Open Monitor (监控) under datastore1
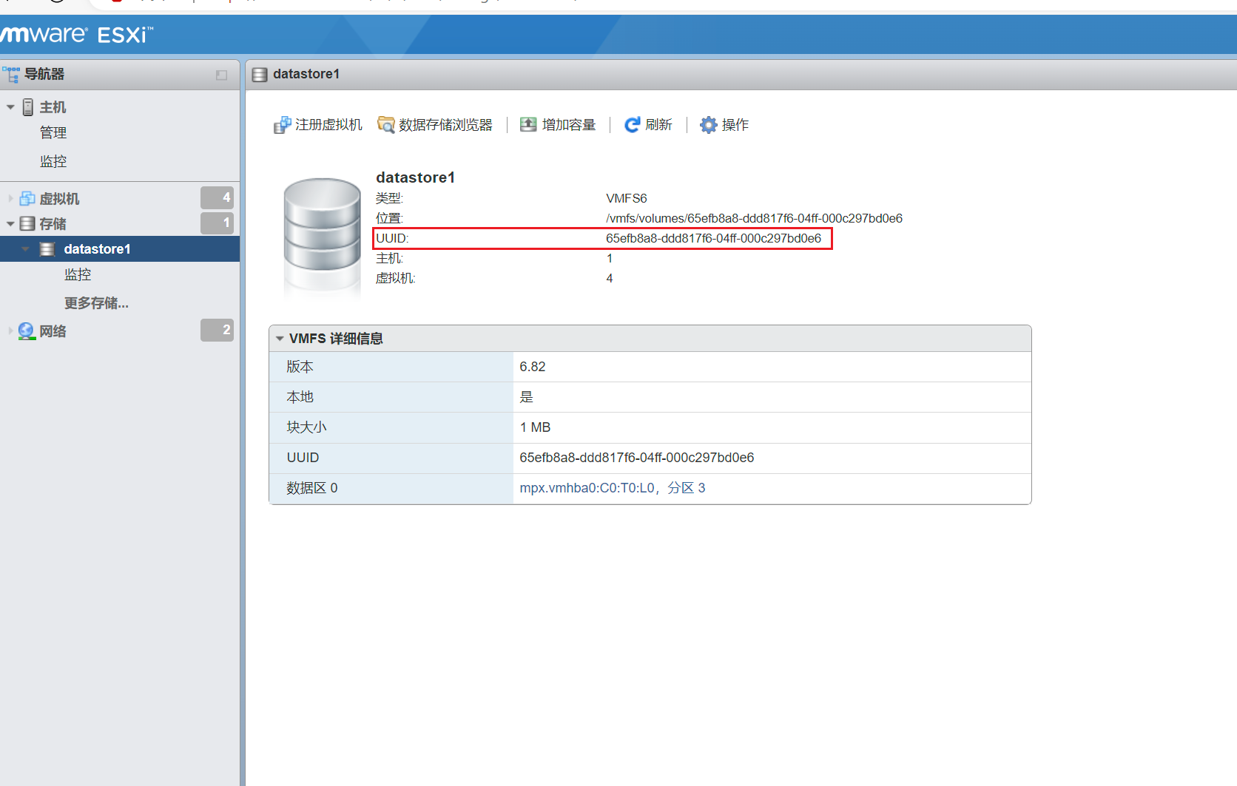Screen dimensions: 1237x786 78,275
